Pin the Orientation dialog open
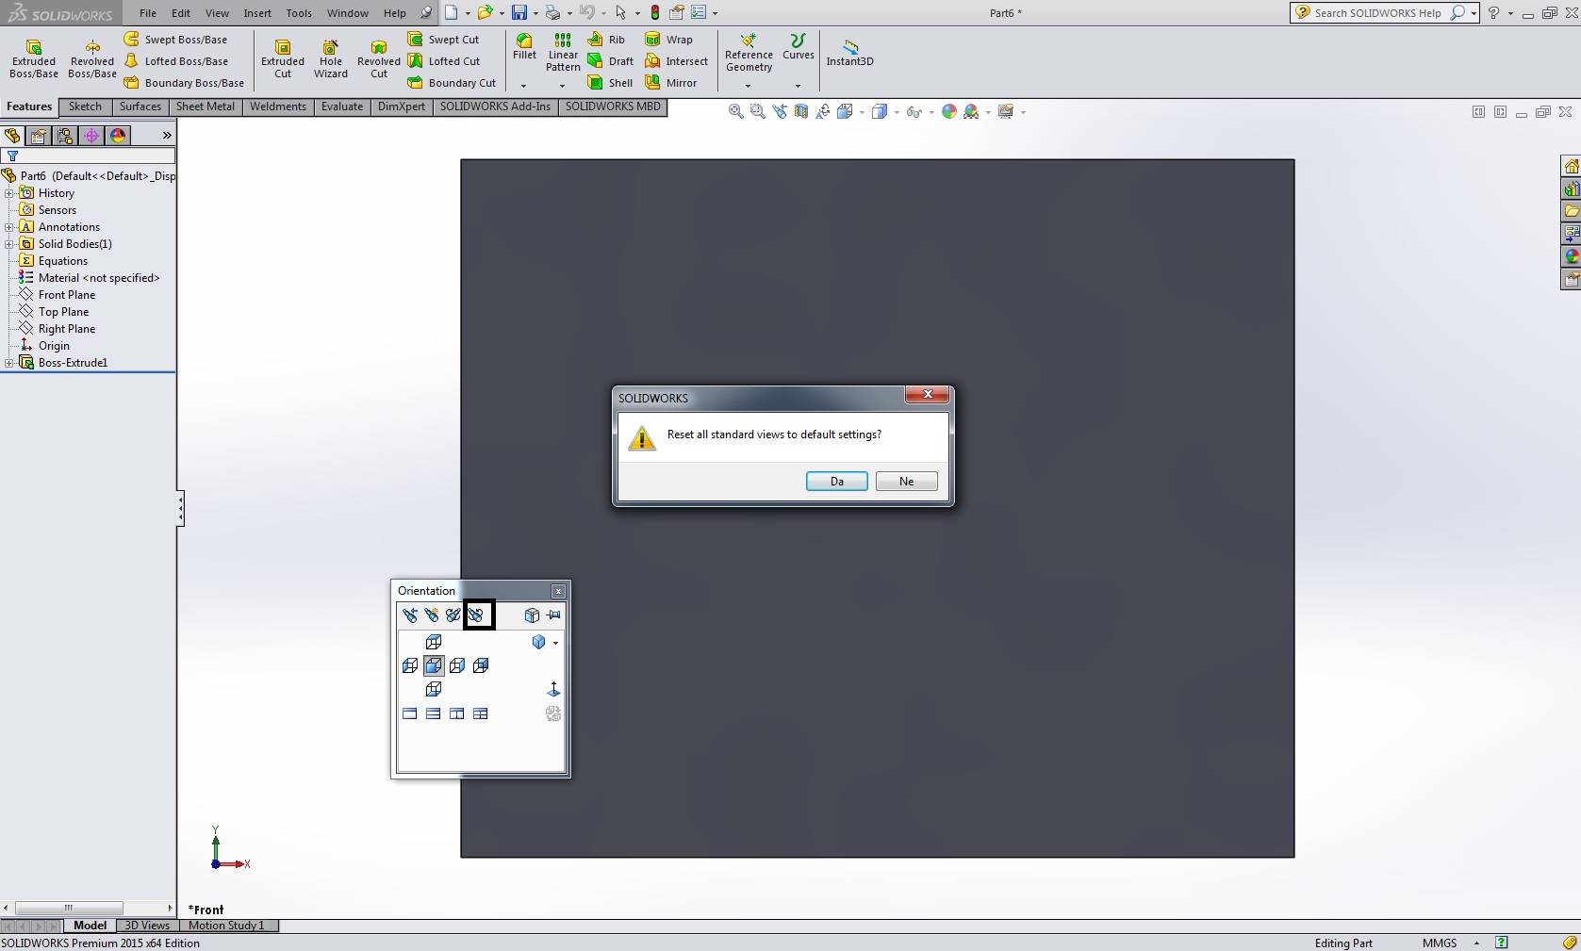This screenshot has width=1581, height=951. [x=554, y=615]
